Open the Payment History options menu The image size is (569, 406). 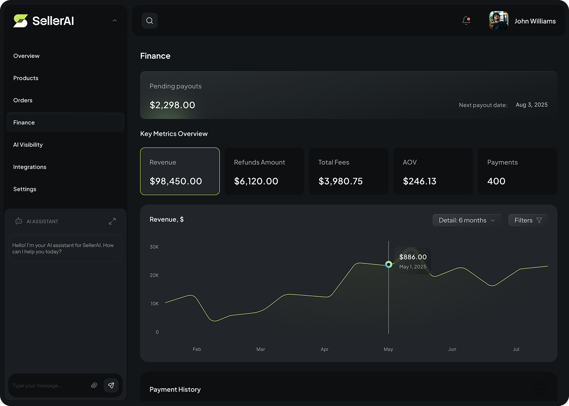[x=541, y=389]
